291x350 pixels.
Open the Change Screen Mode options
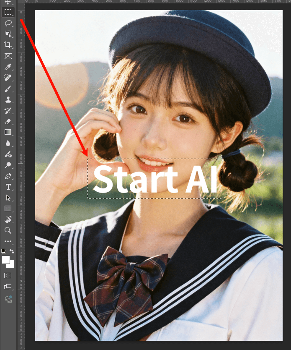(x=8, y=287)
